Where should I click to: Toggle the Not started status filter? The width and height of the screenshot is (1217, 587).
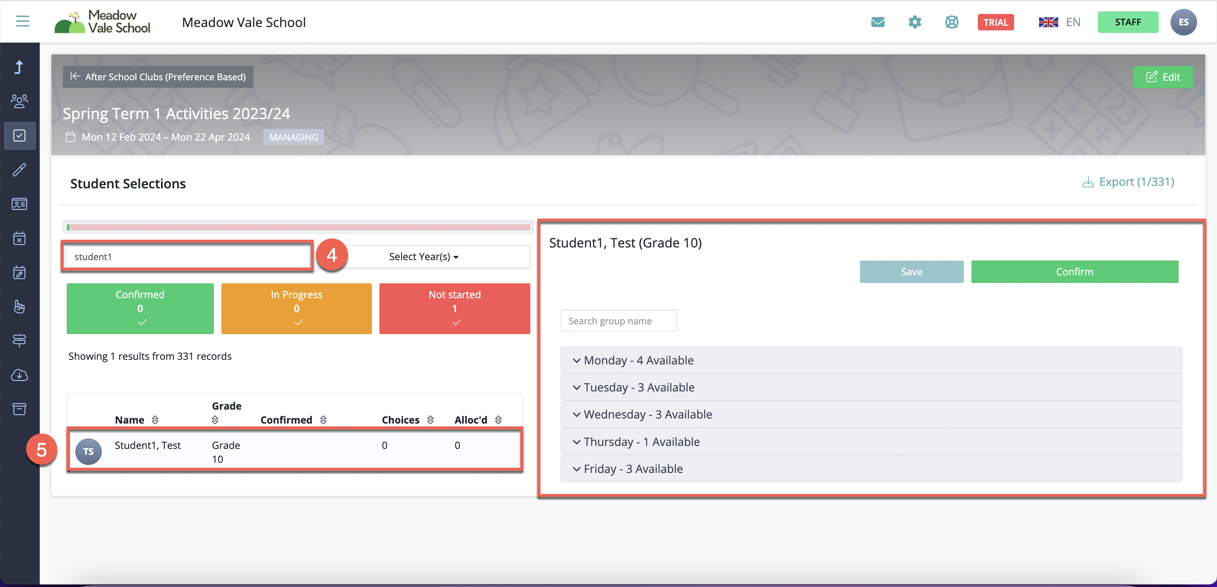[454, 308]
